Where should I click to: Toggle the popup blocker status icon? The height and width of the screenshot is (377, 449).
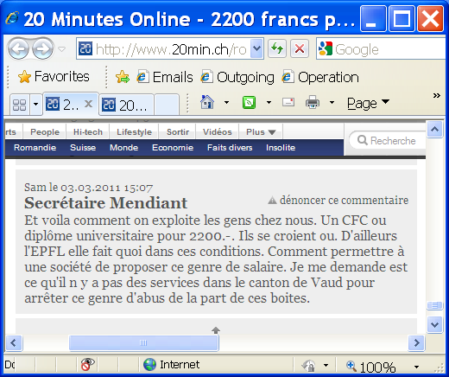coord(87,364)
